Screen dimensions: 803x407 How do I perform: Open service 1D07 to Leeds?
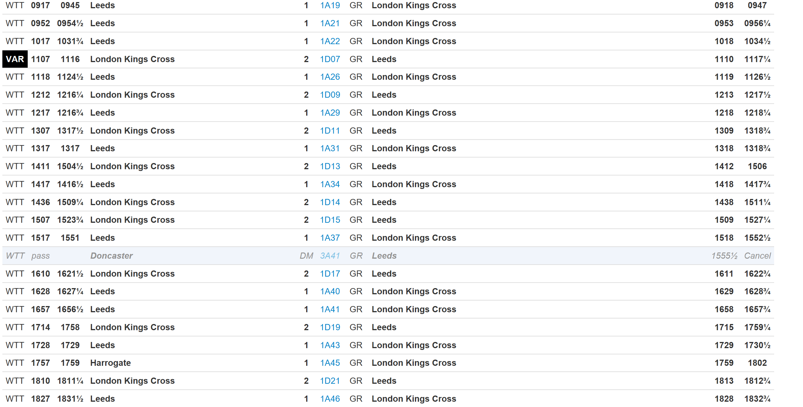pos(330,59)
